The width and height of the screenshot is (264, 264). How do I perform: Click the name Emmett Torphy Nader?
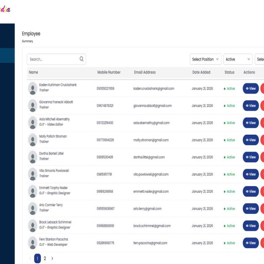[53, 188]
